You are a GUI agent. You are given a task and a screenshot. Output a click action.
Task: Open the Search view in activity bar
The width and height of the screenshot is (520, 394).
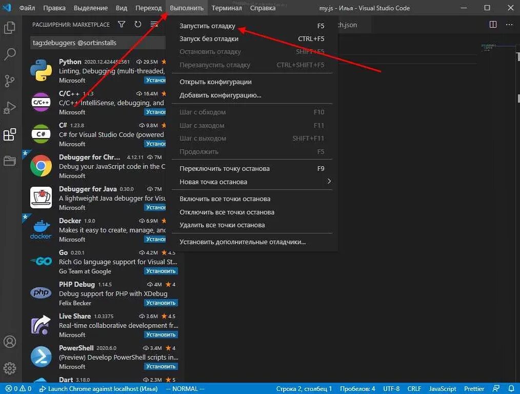click(10, 54)
